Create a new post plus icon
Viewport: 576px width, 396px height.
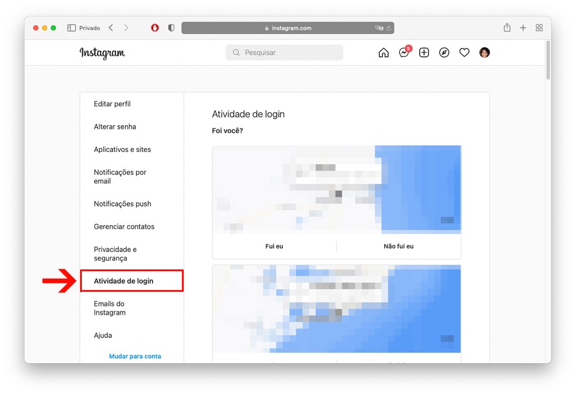point(424,52)
